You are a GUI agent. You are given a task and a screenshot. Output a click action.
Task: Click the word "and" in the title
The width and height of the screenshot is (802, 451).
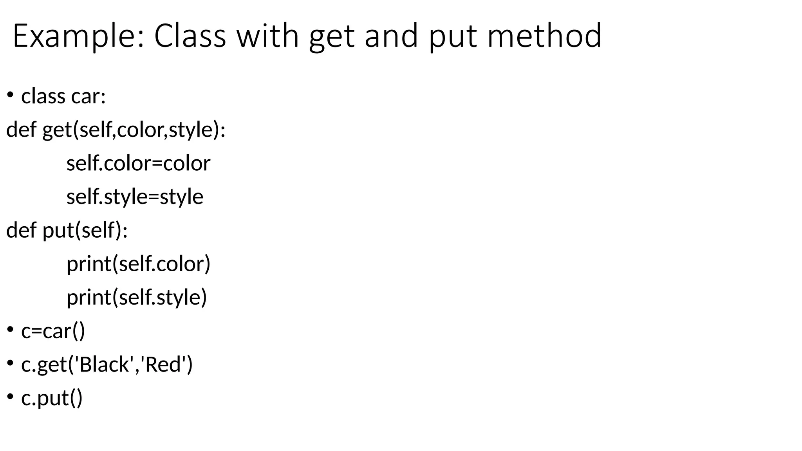(x=391, y=36)
